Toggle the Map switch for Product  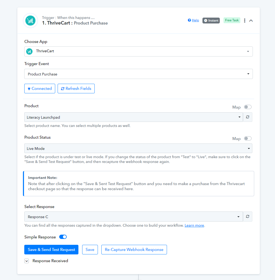pyautogui.click(x=248, y=107)
